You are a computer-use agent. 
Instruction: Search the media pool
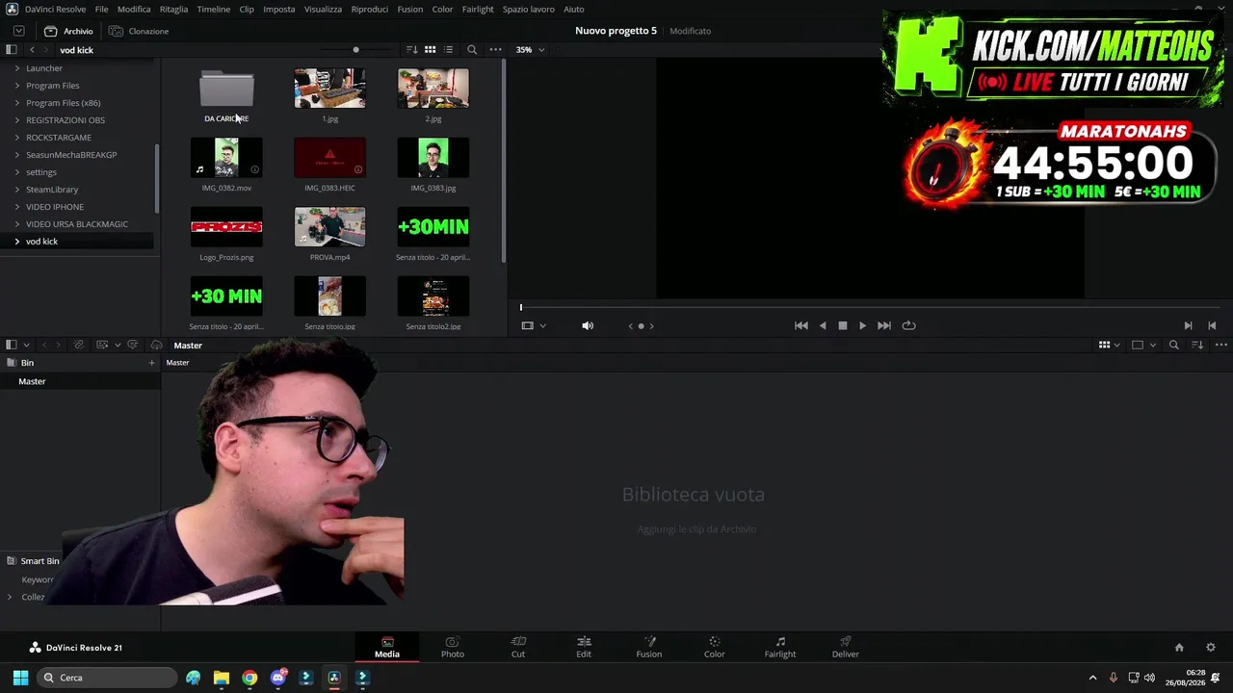[1174, 345]
